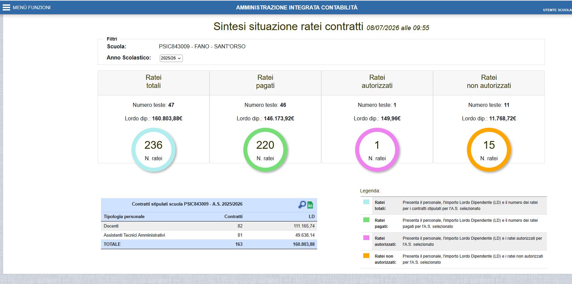Open the Anno Scolastico 2025/26 dropdown
Screen dimensions: 572x284
pyautogui.click(x=171, y=58)
